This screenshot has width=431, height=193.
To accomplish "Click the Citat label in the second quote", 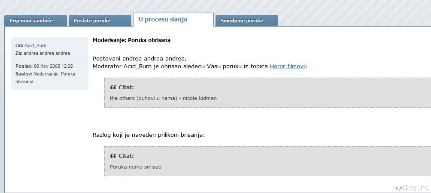I will click(x=126, y=156).
